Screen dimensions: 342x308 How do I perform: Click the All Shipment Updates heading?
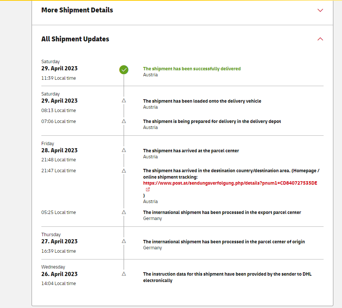tap(75, 39)
